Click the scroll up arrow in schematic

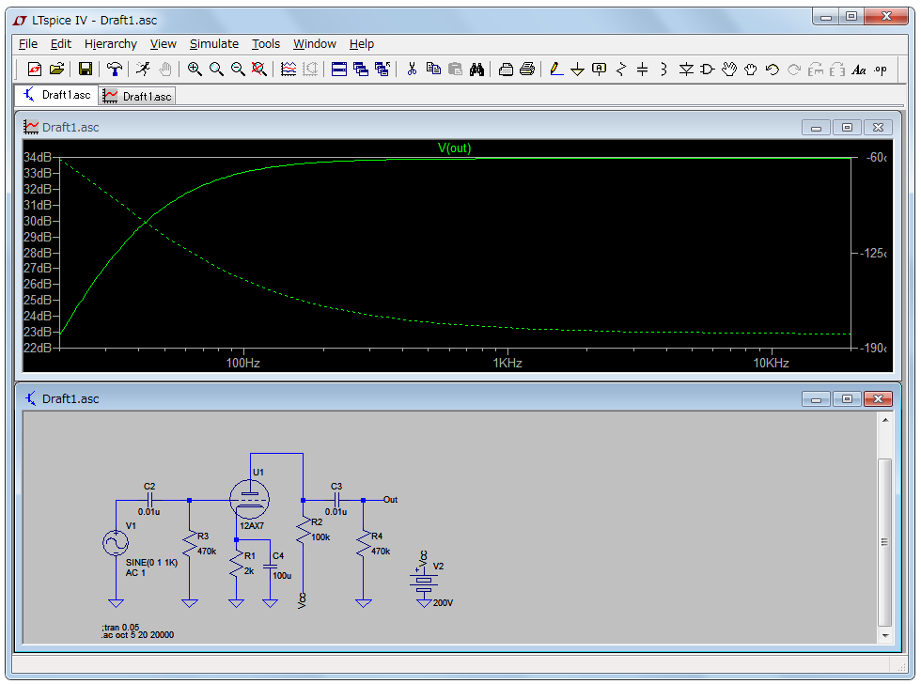coord(883,420)
